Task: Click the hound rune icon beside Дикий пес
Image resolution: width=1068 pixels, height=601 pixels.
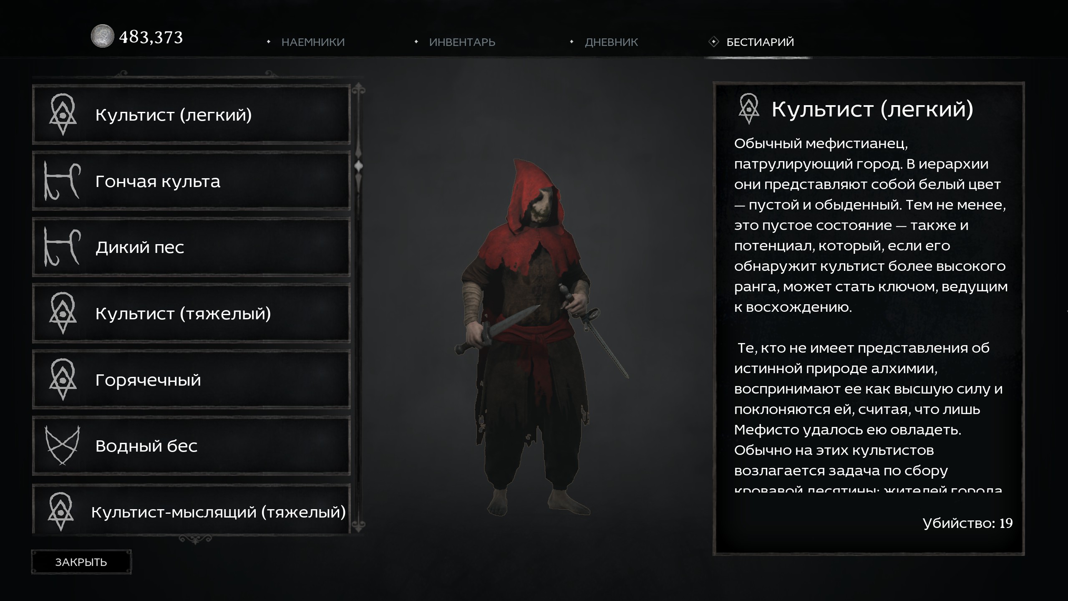Action: coord(63,247)
